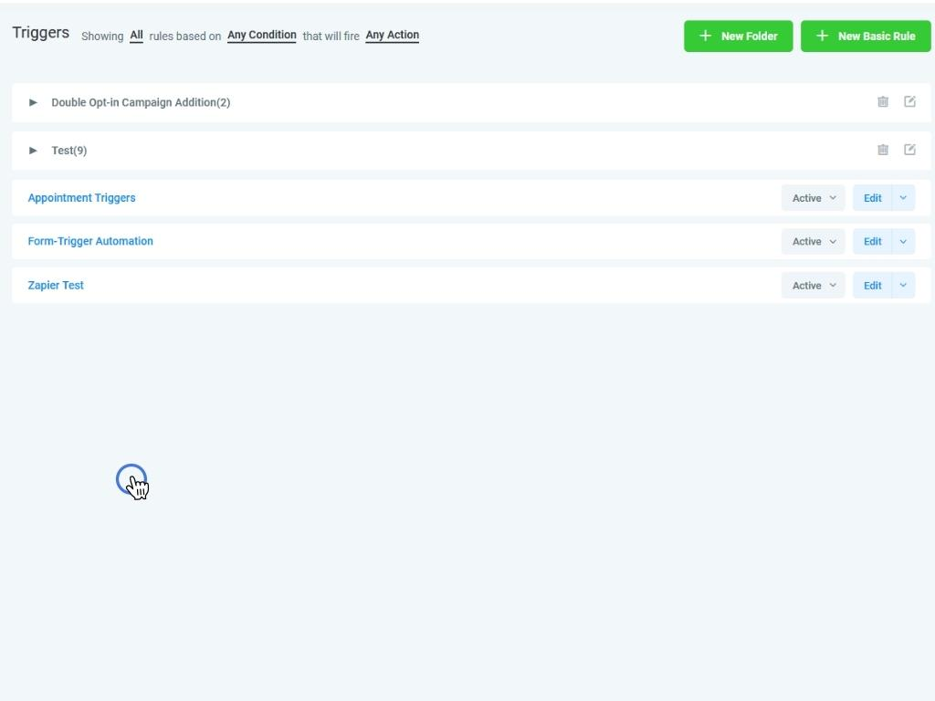Create a New Basic Rule
The width and height of the screenshot is (935, 701).
[x=866, y=37]
